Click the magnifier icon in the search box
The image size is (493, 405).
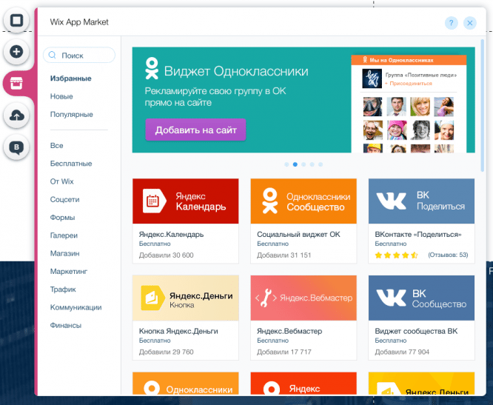pyautogui.click(x=53, y=55)
